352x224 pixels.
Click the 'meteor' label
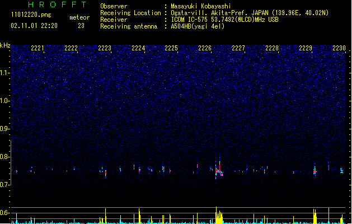point(79,17)
